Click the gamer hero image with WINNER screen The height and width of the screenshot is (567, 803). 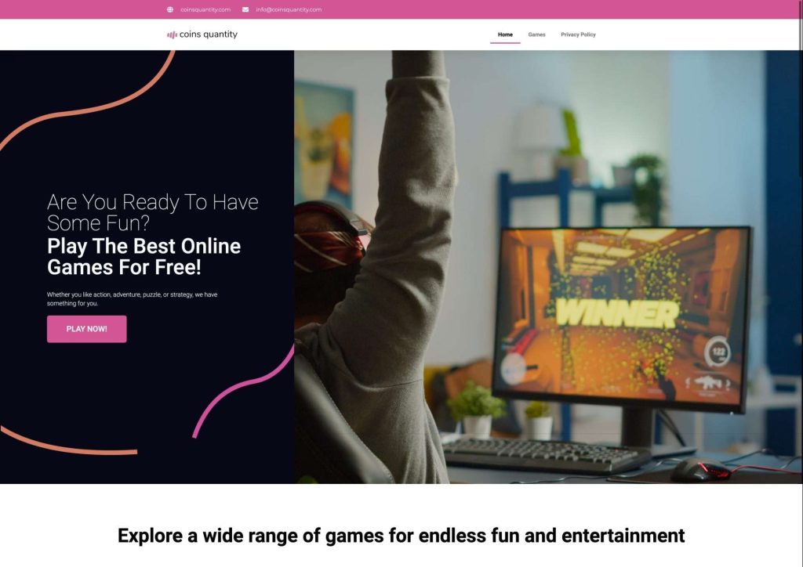pyautogui.click(x=548, y=267)
